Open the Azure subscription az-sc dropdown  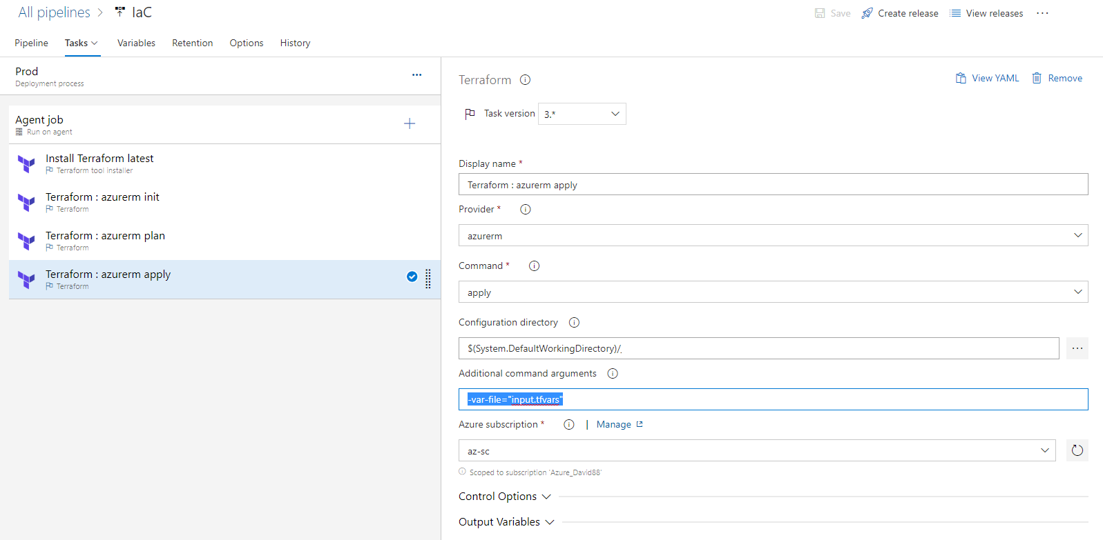tap(757, 450)
